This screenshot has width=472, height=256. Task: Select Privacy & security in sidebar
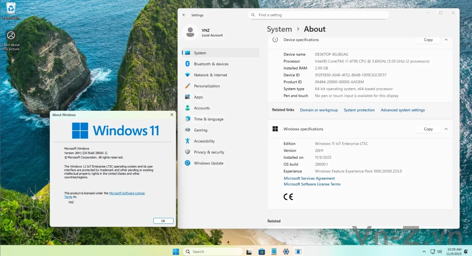tap(209, 152)
